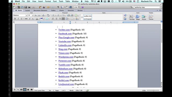Click the Toolbox icon
The image size is (172, 97).
pyautogui.click(x=67, y=7)
